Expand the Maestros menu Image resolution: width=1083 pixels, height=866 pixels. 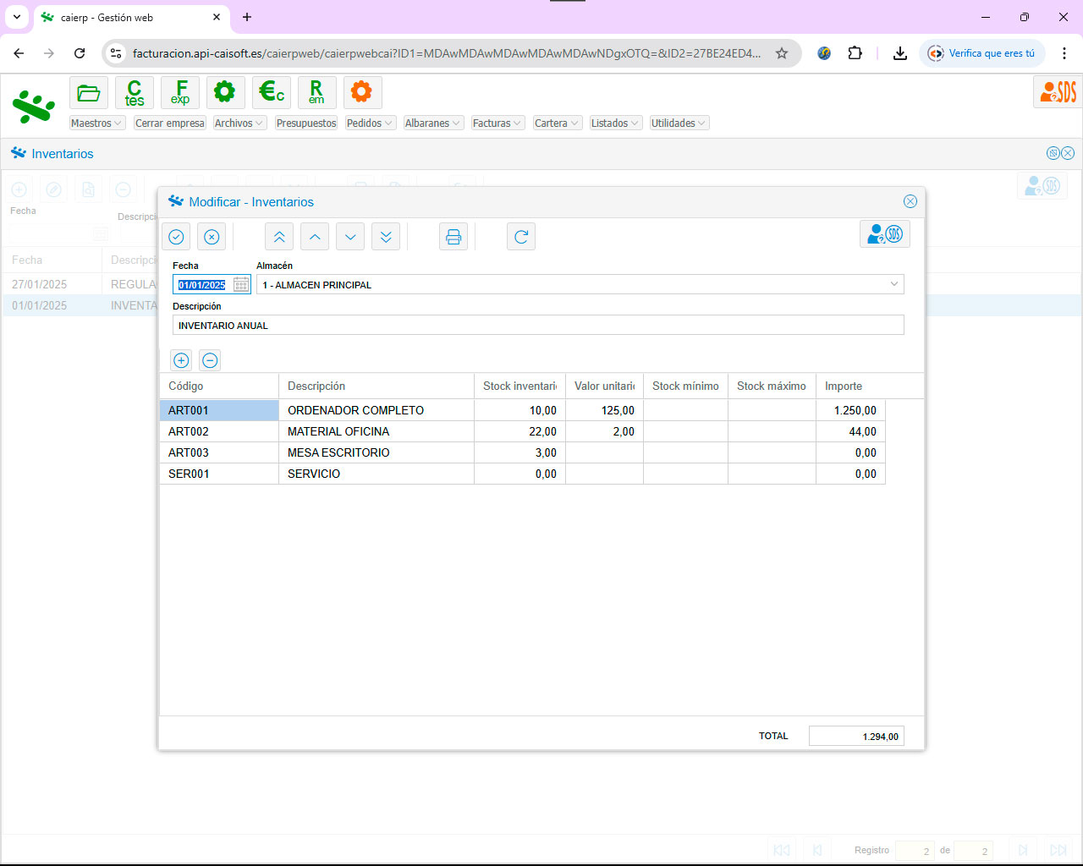click(97, 123)
